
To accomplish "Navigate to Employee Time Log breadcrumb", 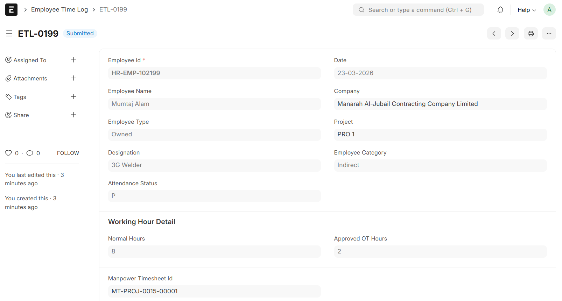I will pos(59,9).
